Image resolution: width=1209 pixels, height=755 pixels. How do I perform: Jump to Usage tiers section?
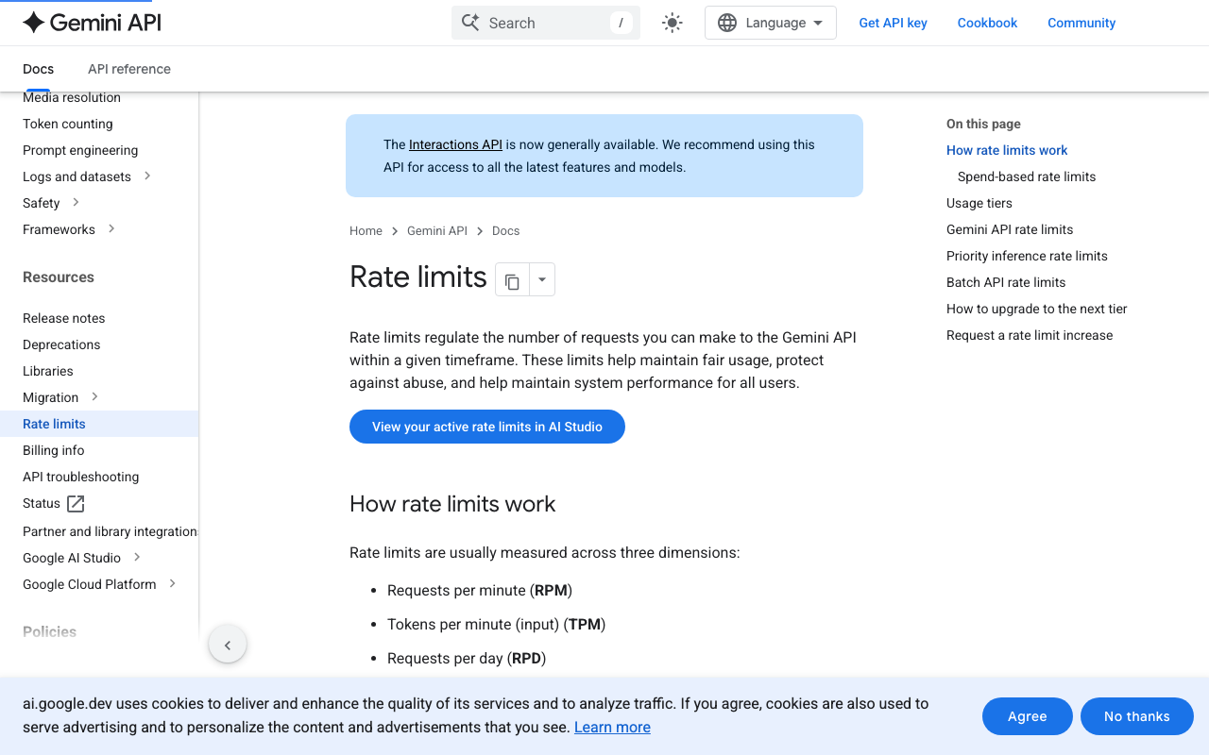(x=979, y=203)
